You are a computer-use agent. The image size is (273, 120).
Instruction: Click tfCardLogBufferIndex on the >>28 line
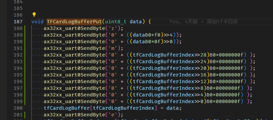[x=163, y=55]
